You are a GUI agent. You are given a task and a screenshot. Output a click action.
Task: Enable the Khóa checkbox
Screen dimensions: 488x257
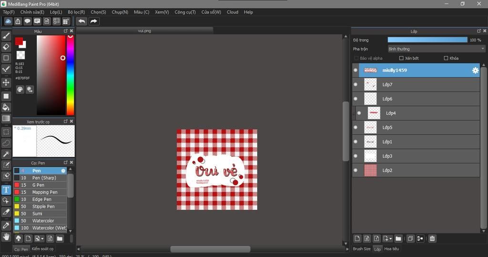point(446,58)
